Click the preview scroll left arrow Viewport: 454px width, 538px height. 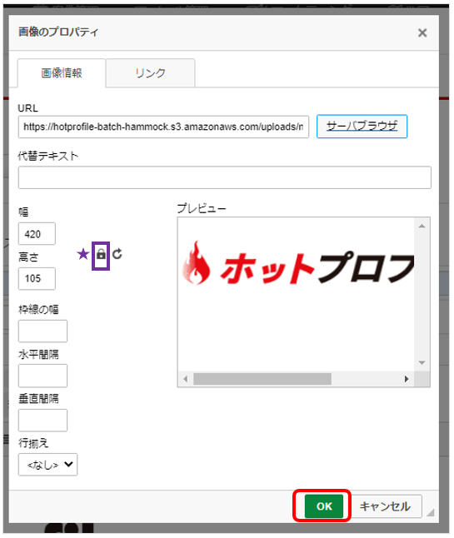click(x=185, y=379)
